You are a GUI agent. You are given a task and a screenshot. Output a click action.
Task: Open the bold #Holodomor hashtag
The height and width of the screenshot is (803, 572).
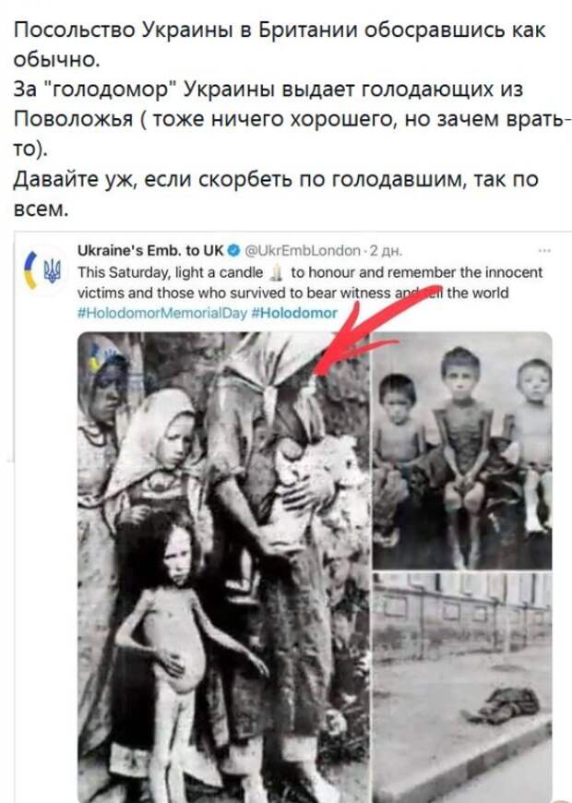tap(294, 313)
